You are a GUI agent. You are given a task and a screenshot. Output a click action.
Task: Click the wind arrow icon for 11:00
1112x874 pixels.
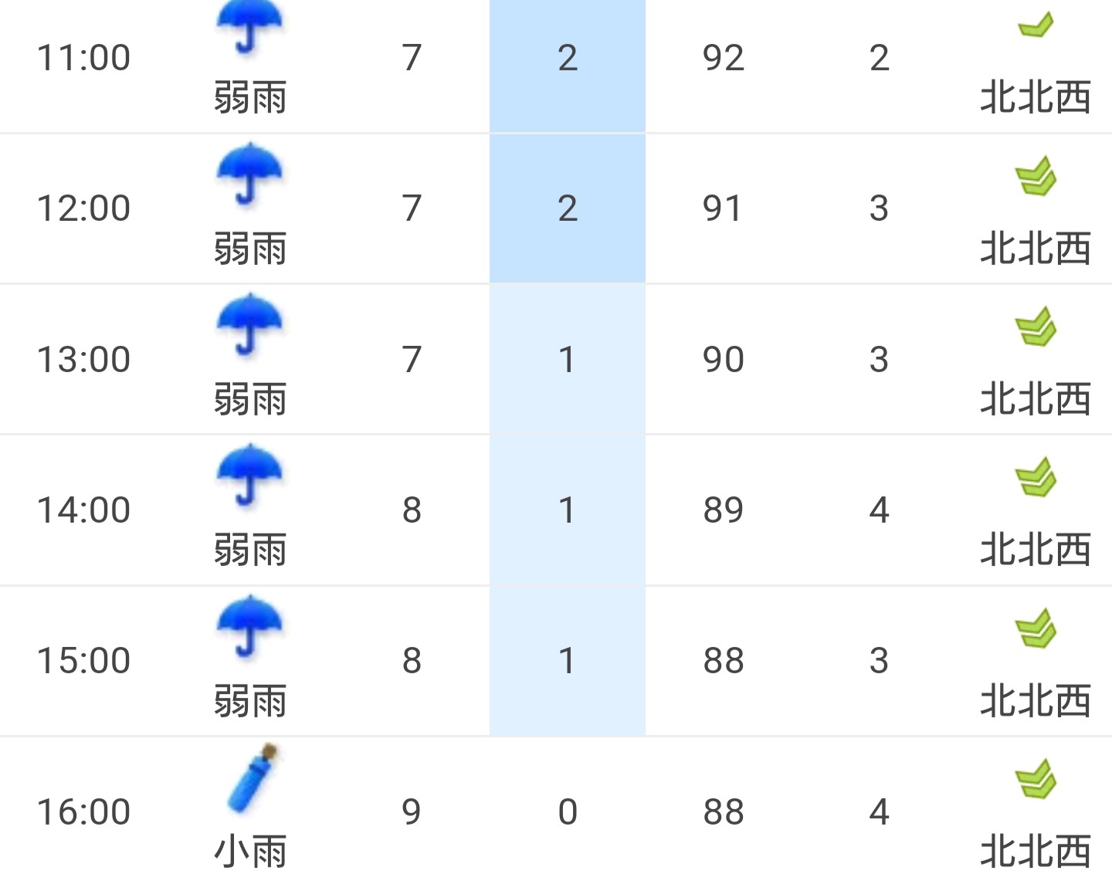click(x=1035, y=25)
